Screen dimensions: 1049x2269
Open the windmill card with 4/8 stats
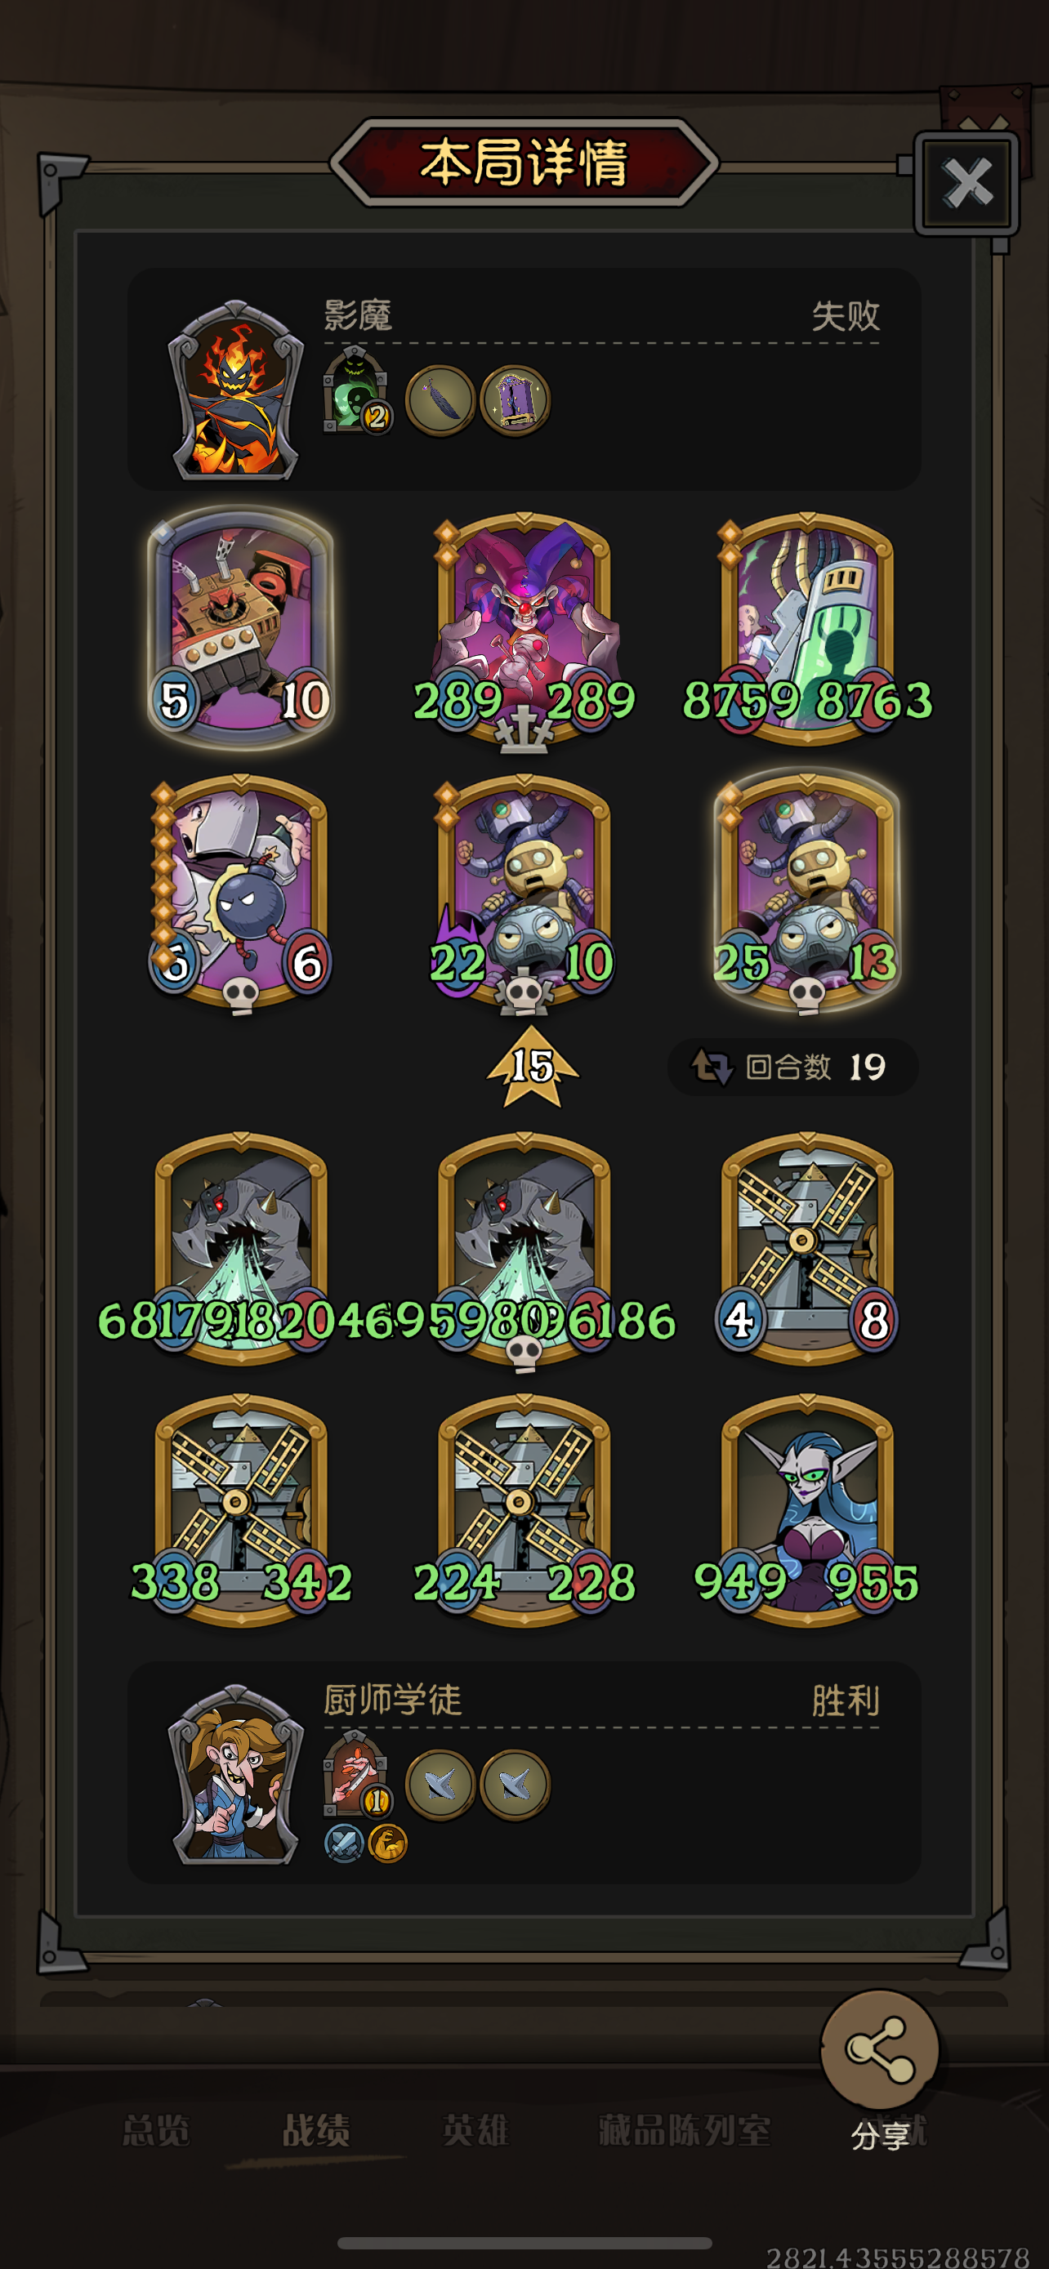807,1247
